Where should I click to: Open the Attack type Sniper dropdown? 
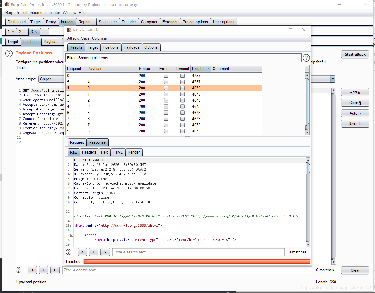point(333,79)
